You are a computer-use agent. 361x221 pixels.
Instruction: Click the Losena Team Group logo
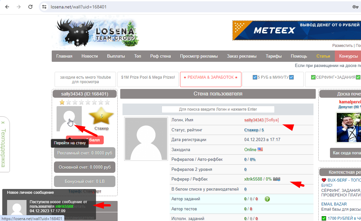96,33
